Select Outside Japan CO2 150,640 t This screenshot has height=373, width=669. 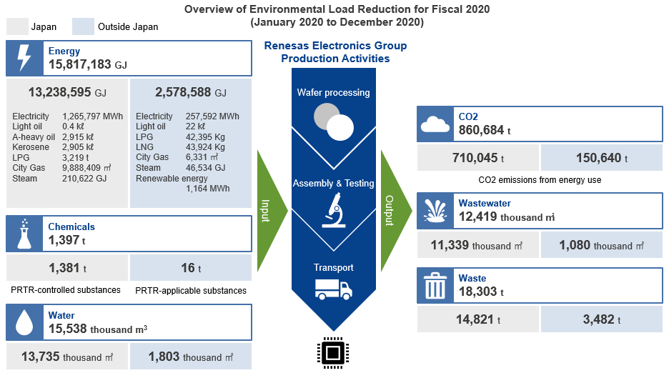pyautogui.click(x=602, y=158)
